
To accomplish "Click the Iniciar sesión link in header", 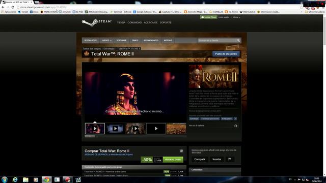I will coord(224,17).
